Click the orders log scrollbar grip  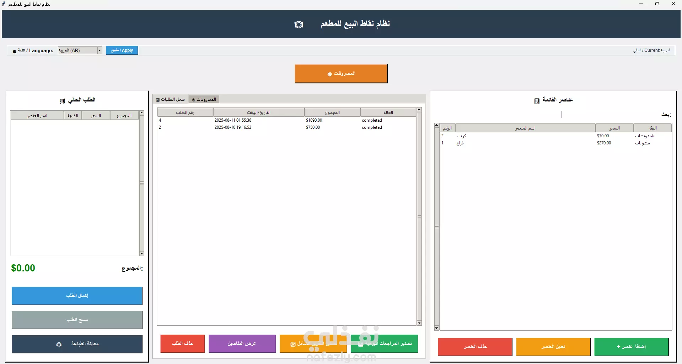419,216
